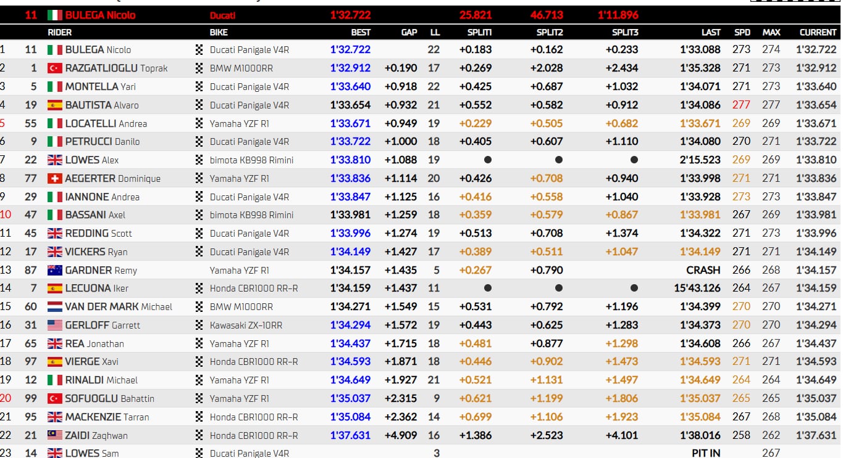Click the LL column header
843x458 pixels.
click(435, 32)
